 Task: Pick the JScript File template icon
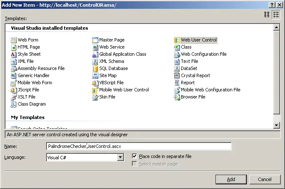(14, 90)
